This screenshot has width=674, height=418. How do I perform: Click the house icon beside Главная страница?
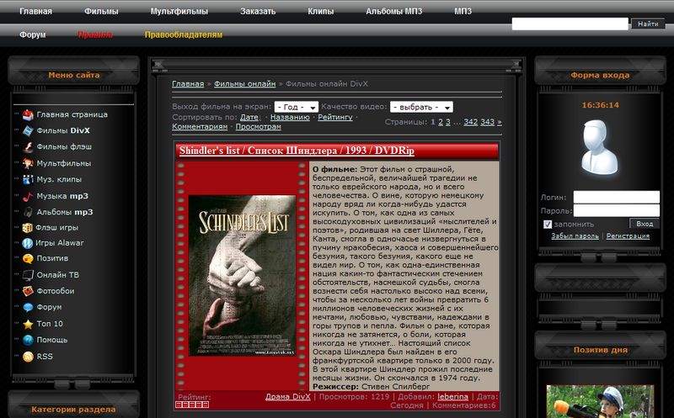(x=28, y=114)
